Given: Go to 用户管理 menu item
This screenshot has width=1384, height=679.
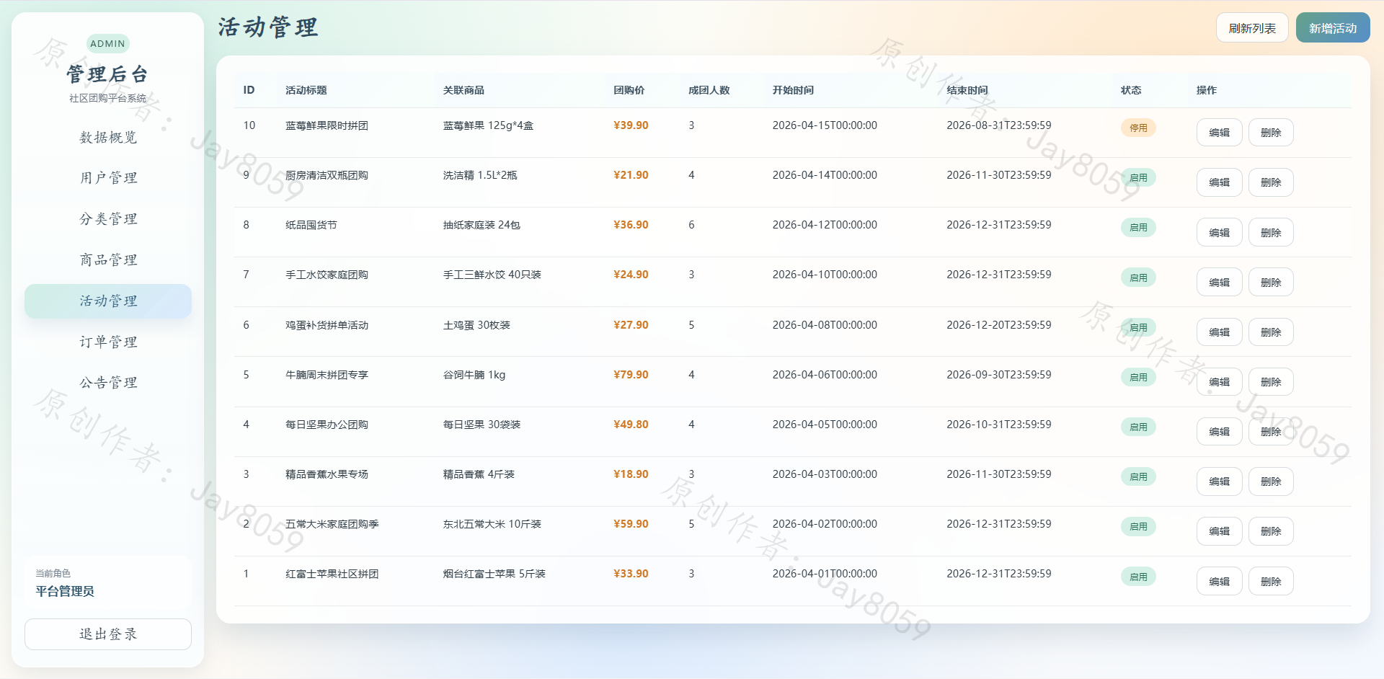Looking at the screenshot, I should tap(108, 178).
